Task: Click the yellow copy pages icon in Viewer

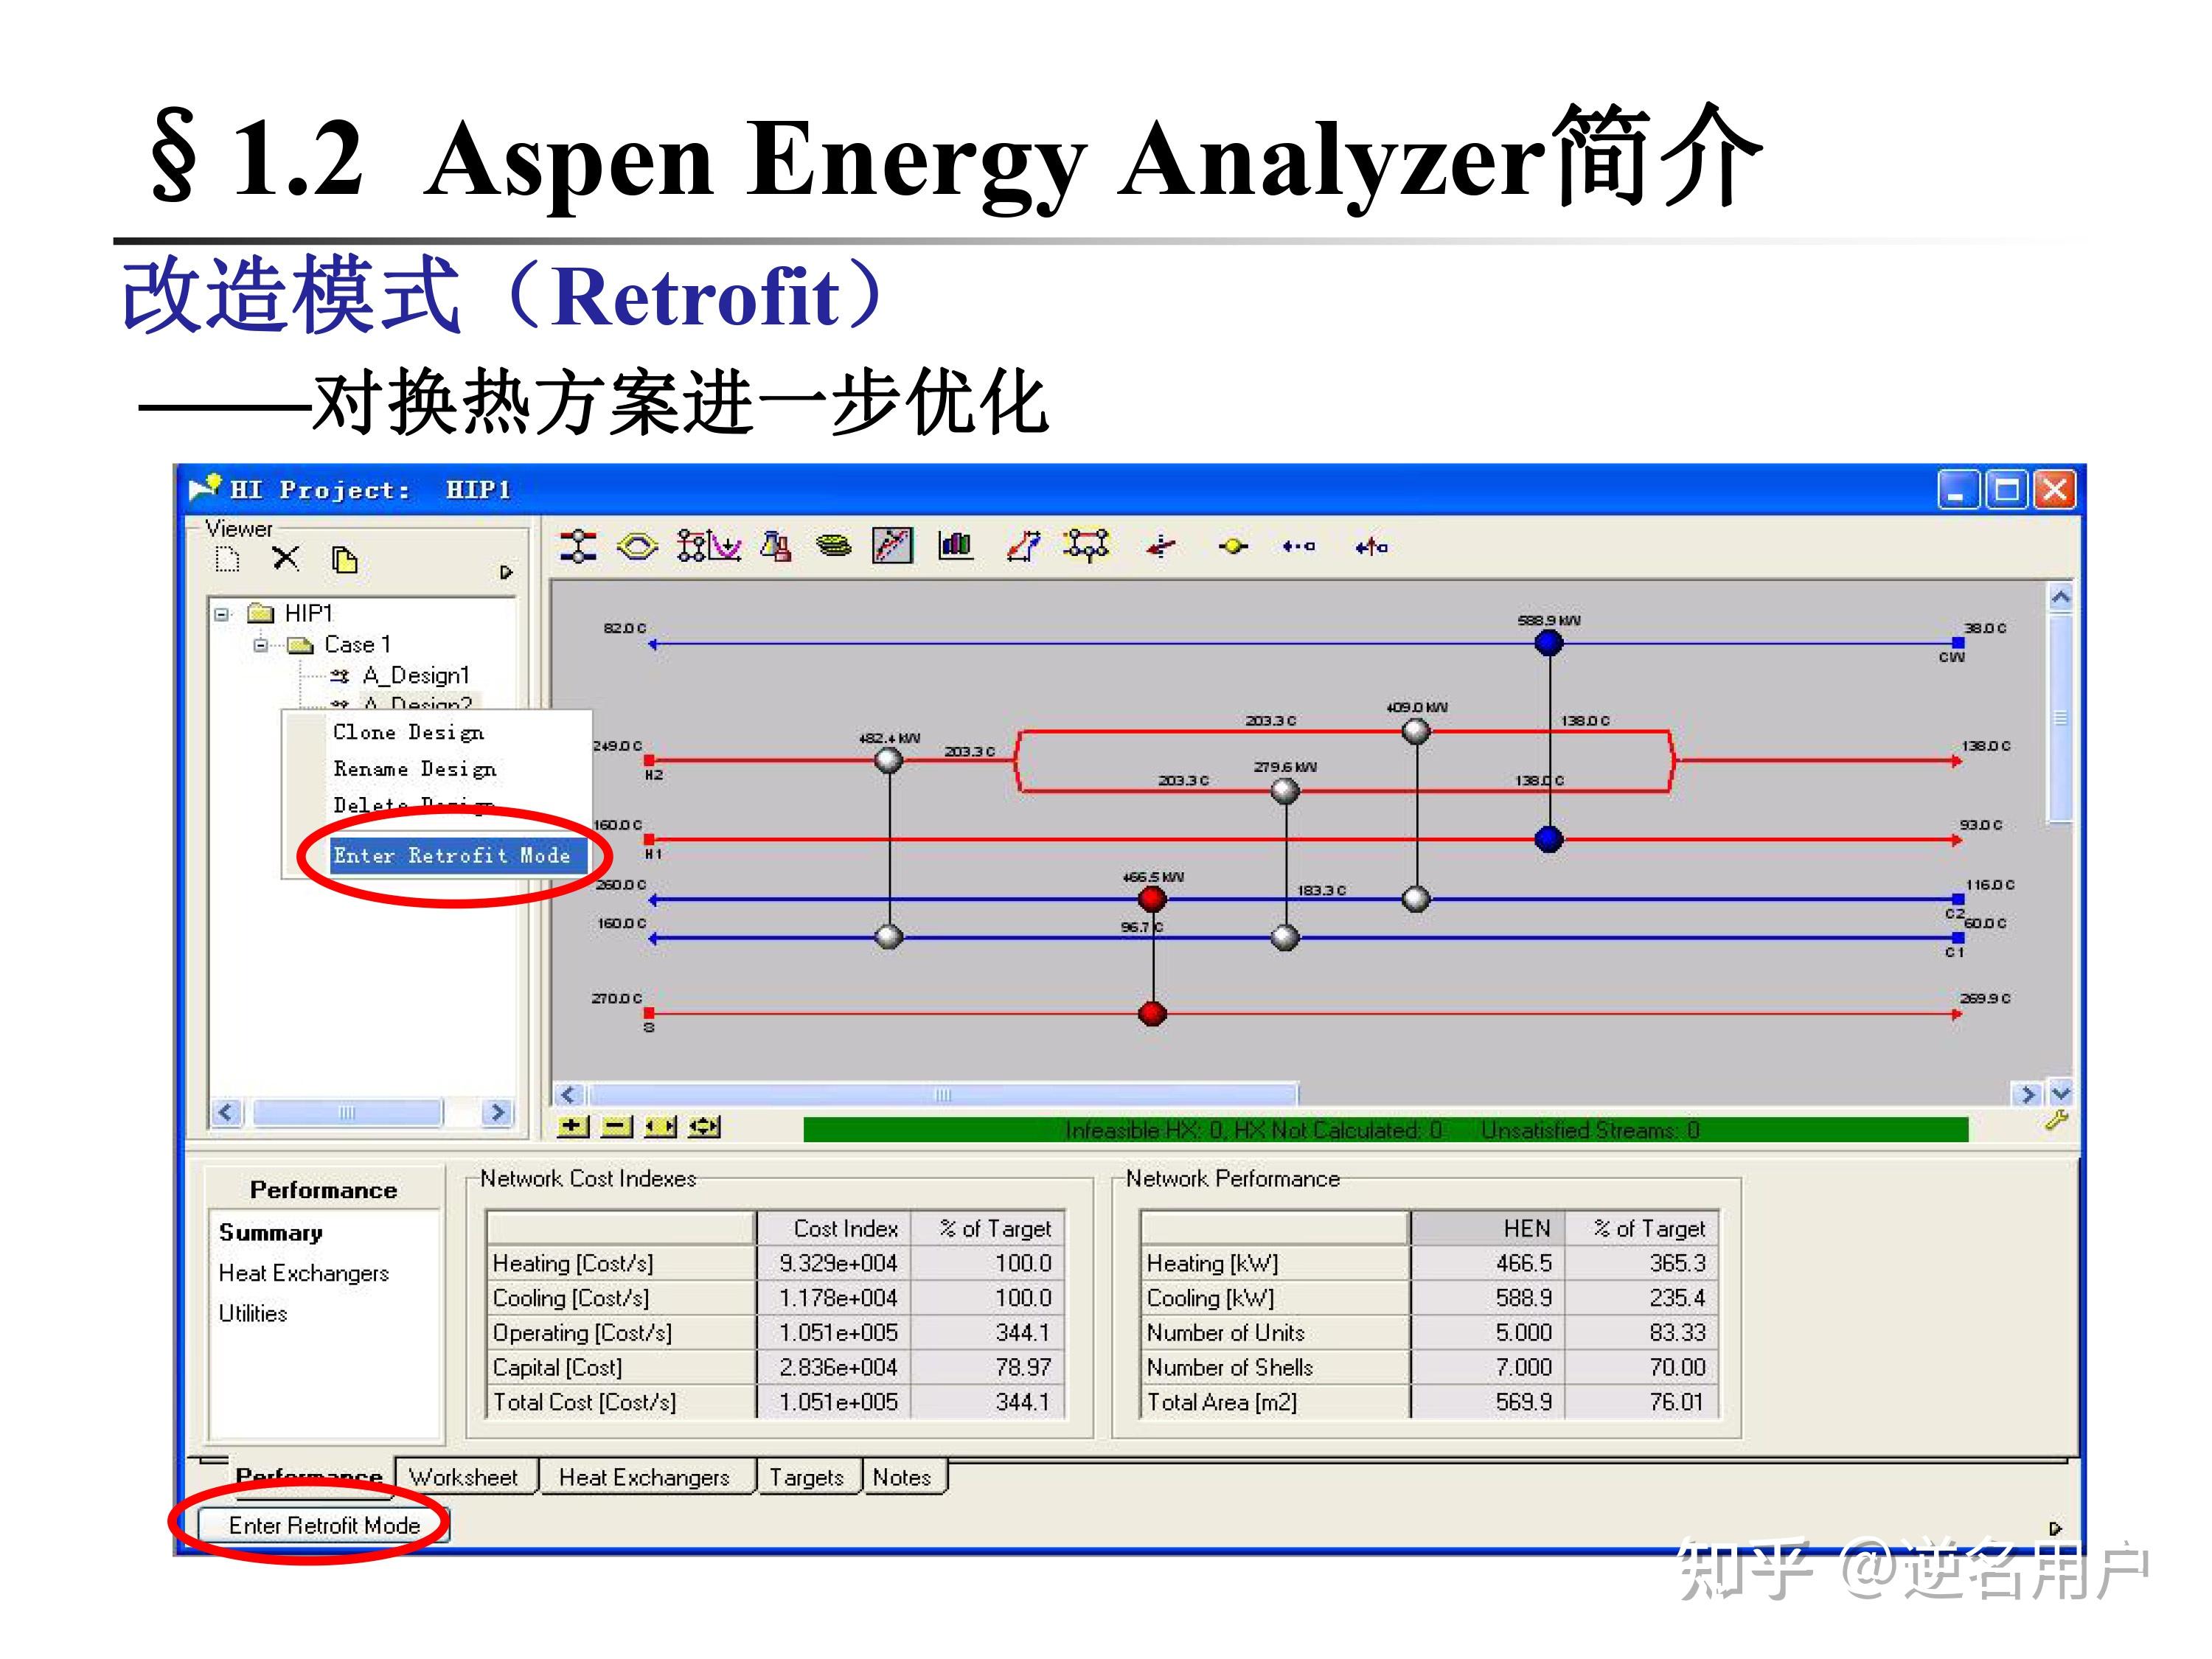Action: 345,560
